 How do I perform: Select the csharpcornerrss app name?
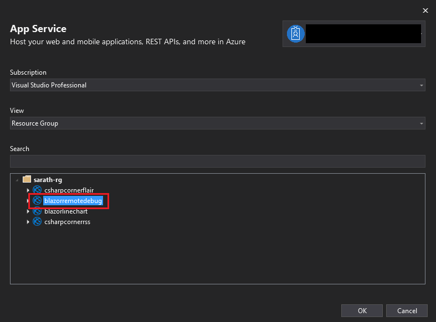click(x=67, y=222)
